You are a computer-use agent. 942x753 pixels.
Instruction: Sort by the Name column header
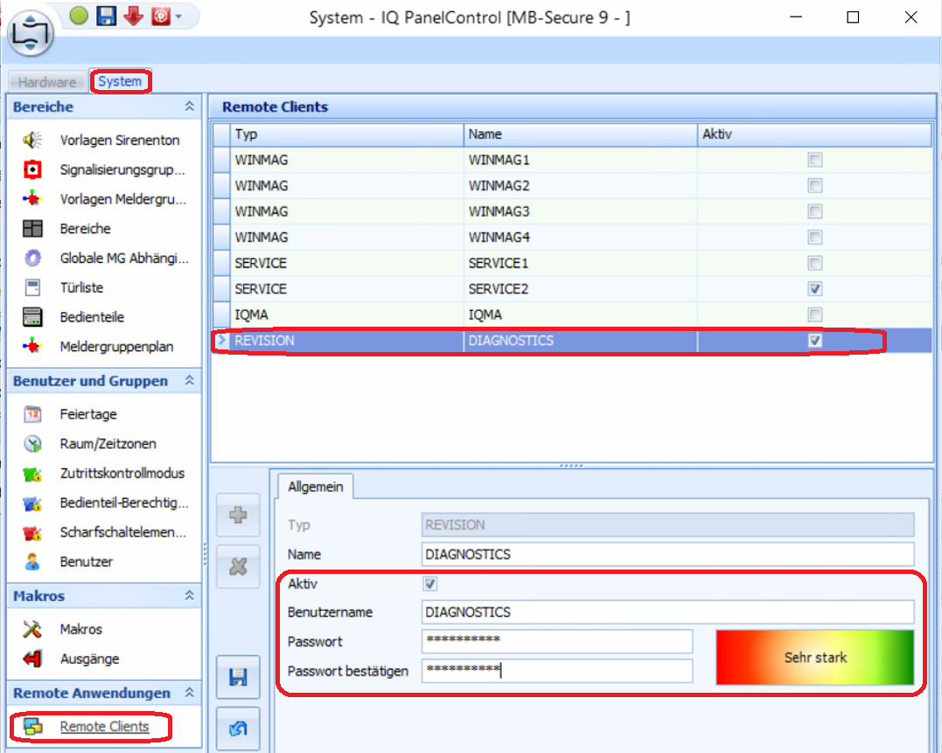(581, 135)
